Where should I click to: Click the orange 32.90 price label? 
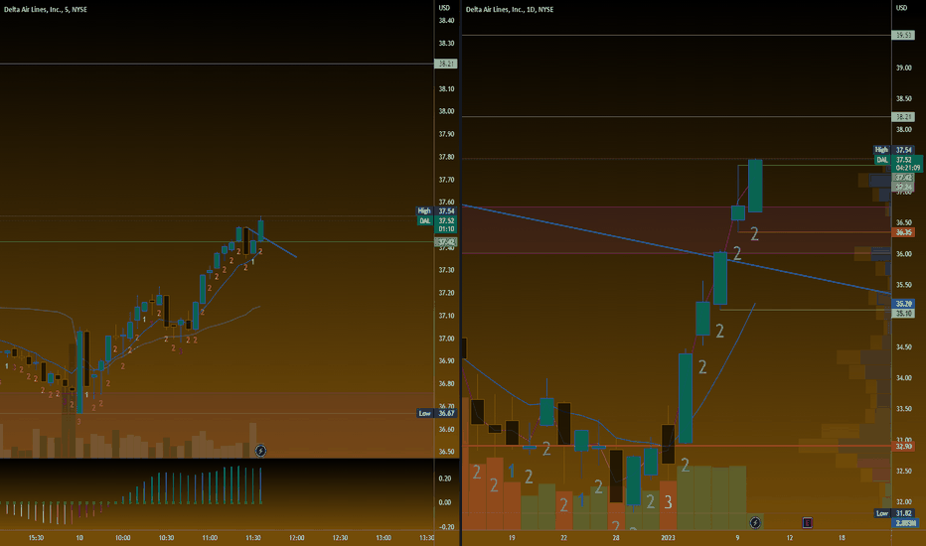(903, 447)
